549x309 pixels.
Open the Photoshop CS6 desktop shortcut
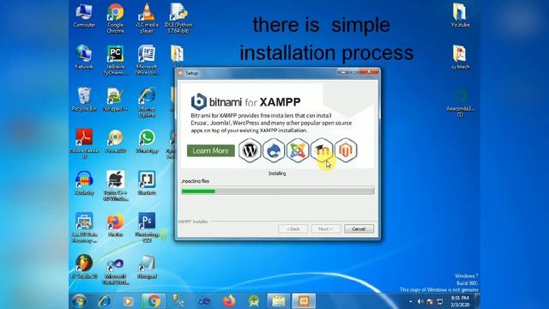coord(147,227)
